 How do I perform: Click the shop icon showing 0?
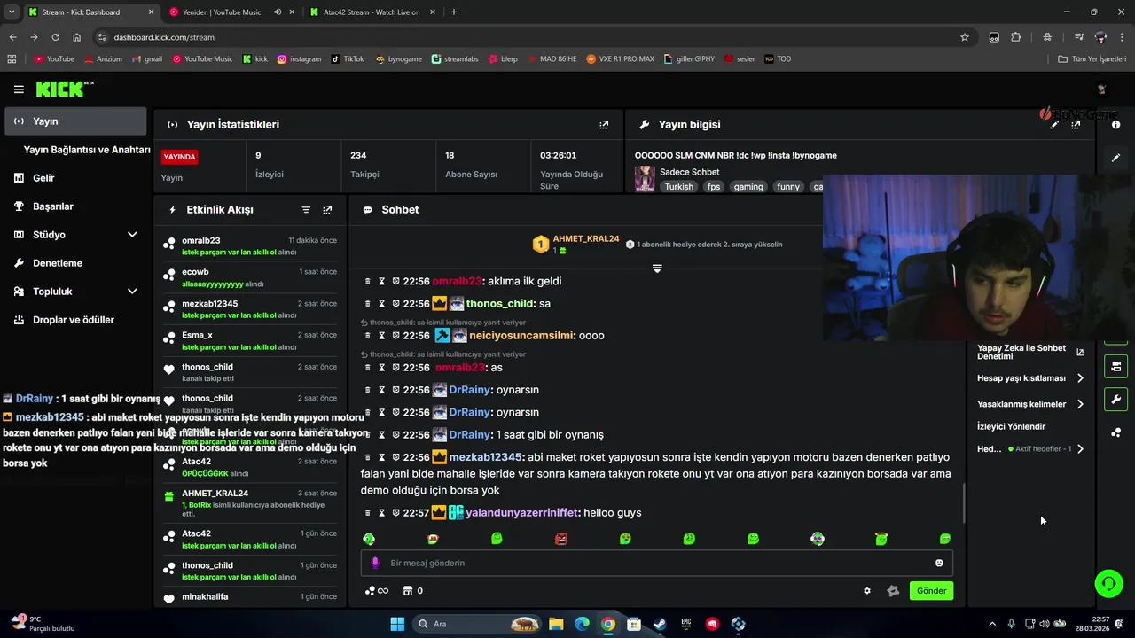[x=412, y=591]
